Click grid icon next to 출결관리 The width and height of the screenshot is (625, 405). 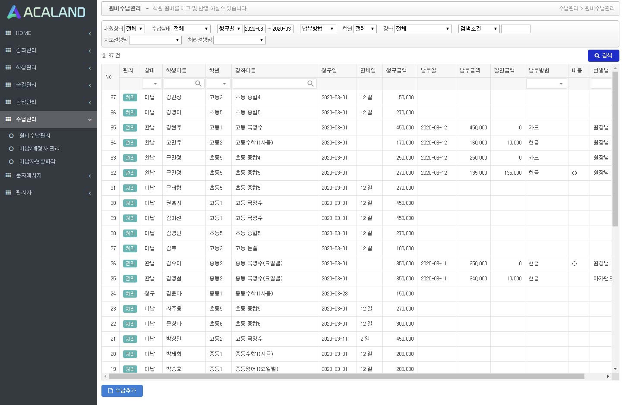point(8,85)
